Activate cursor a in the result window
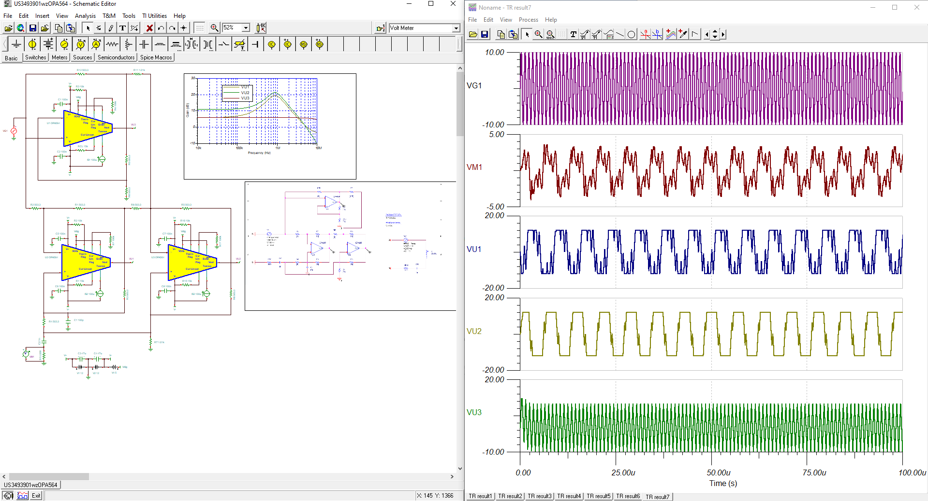 click(645, 34)
